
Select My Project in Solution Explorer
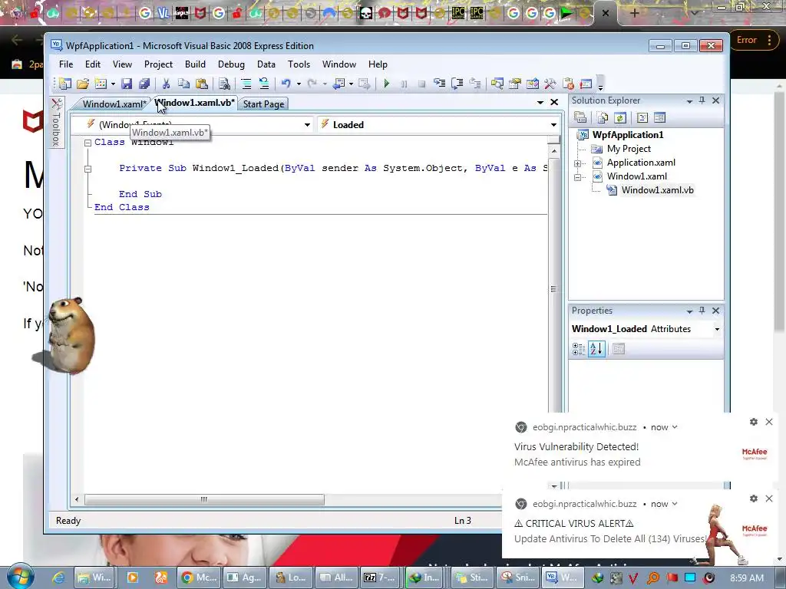pos(629,149)
